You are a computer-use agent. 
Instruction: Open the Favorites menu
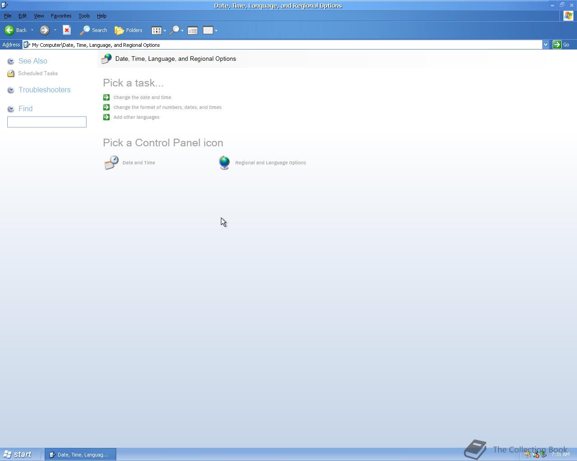[61, 16]
